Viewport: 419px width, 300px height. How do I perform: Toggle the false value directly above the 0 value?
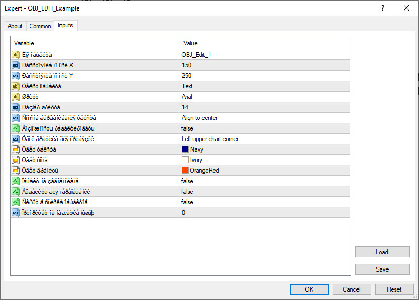188,202
